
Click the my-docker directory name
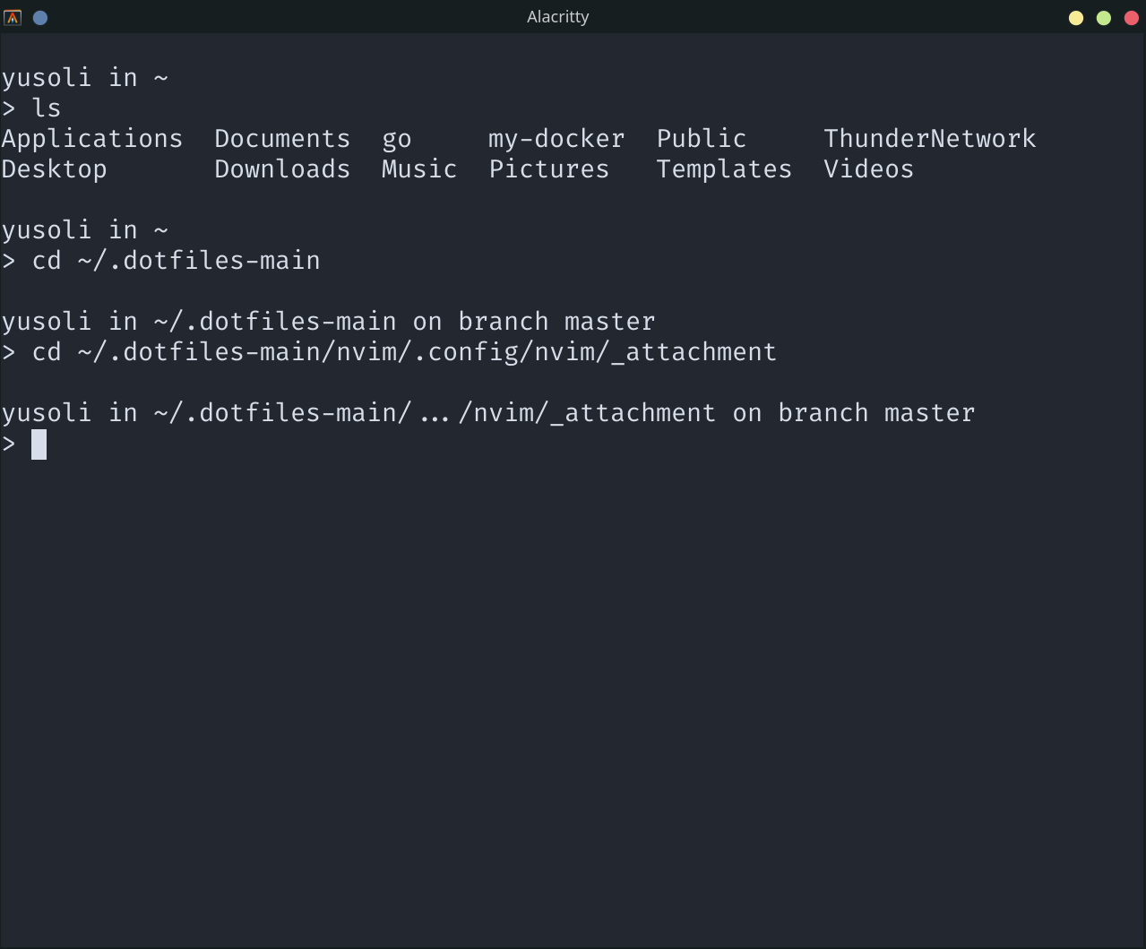tap(556, 139)
